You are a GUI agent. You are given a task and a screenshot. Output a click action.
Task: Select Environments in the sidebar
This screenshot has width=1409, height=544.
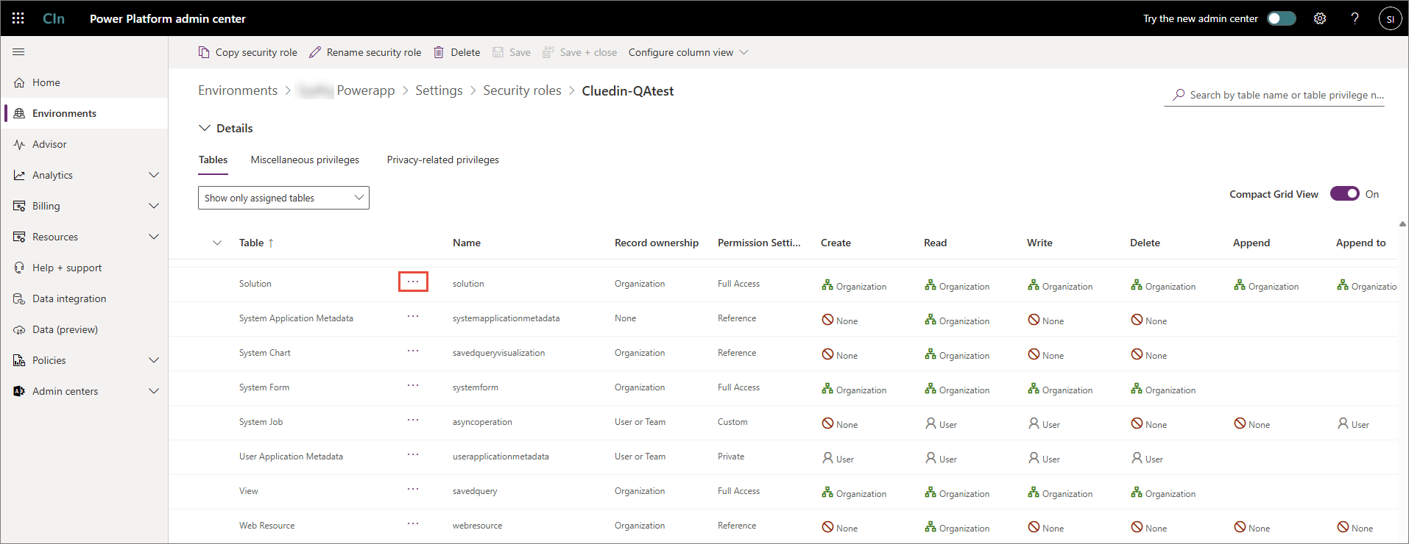tap(85, 113)
